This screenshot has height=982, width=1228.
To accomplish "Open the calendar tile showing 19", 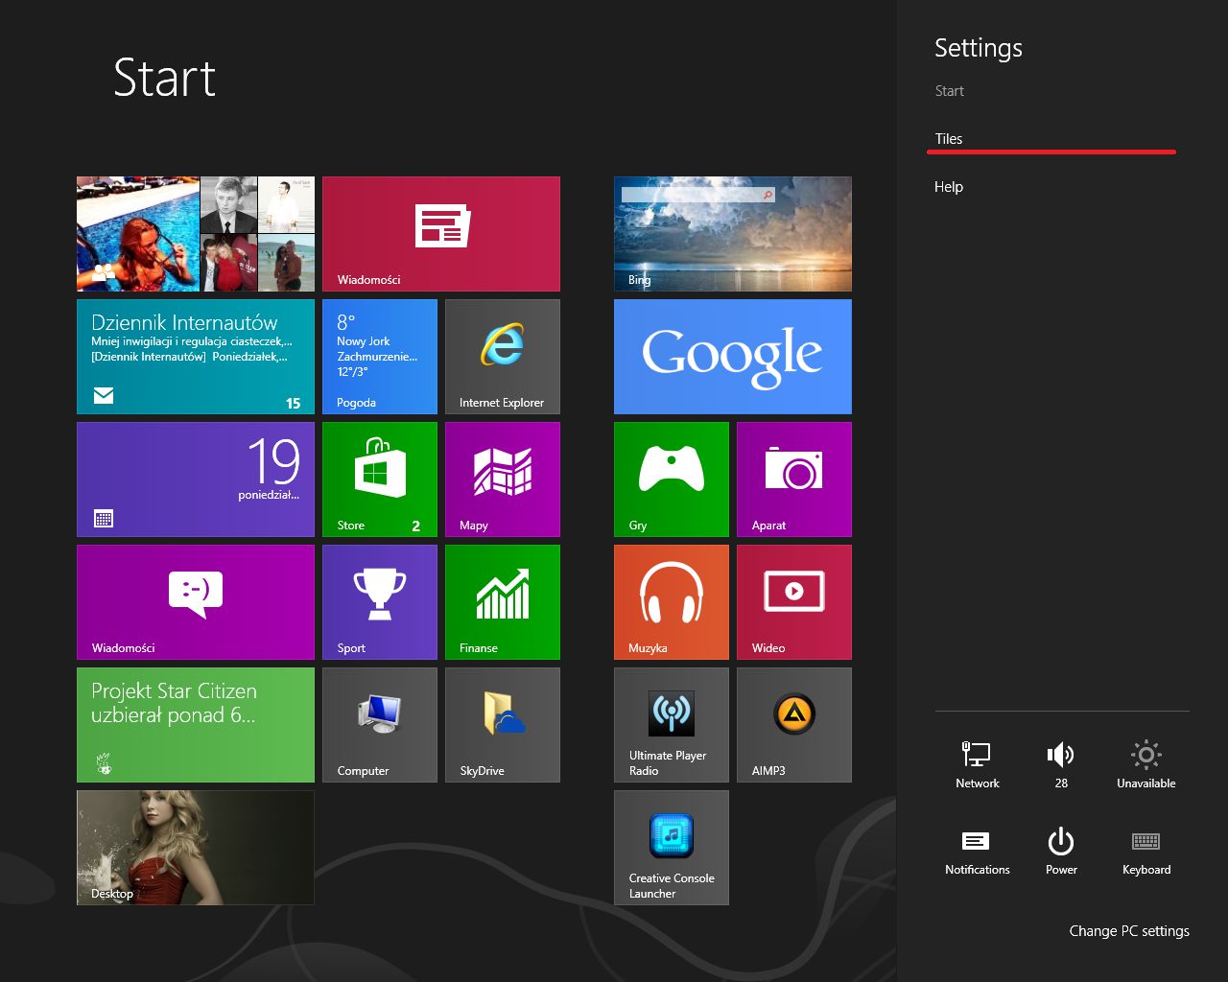I will [196, 479].
